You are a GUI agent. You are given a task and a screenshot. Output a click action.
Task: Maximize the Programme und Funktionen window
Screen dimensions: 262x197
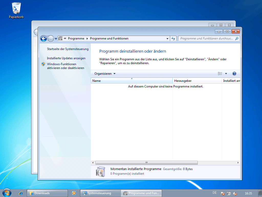(x=227, y=31)
